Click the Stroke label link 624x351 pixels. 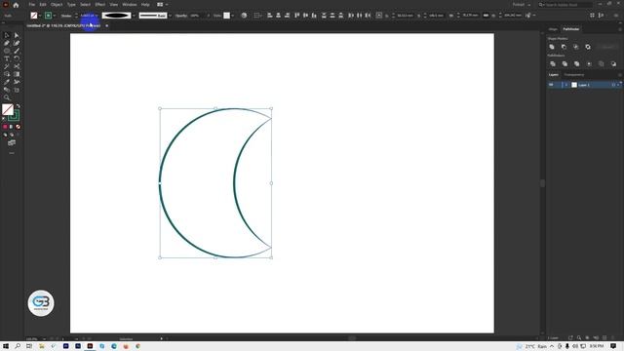(66, 16)
